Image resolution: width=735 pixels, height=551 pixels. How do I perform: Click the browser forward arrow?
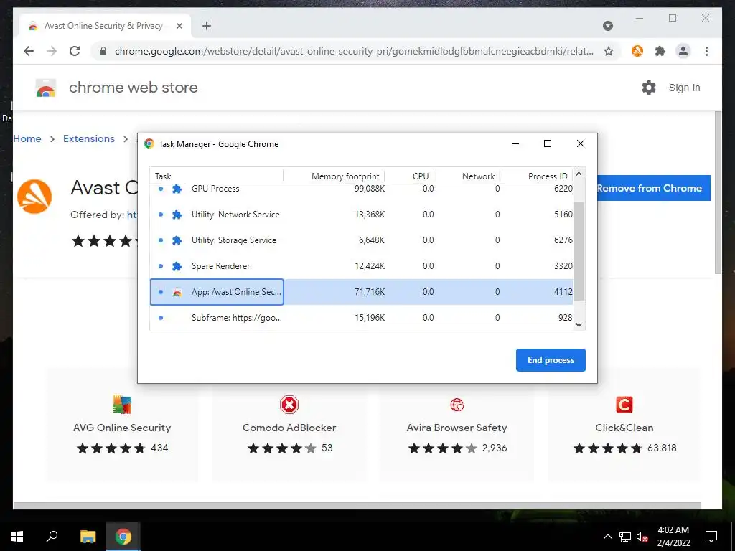pos(52,51)
